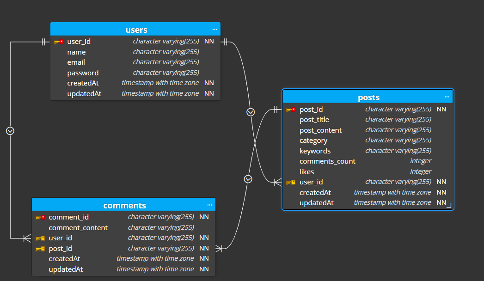The image size is (484, 281).
Task: Click the blue header bar of the posts table
Action: (x=368, y=97)
